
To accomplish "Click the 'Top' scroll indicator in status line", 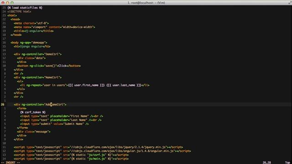I will pyautogui.click(x=288, y=163).
